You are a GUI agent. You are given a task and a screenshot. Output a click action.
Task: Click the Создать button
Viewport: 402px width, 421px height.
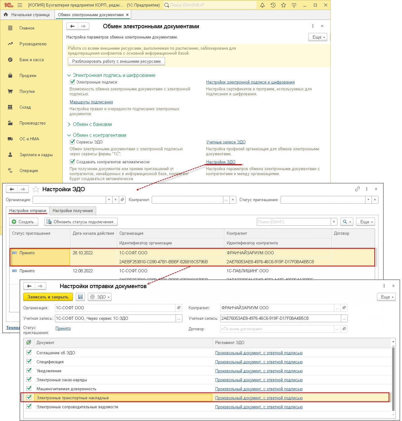click(x=24, y=222)
